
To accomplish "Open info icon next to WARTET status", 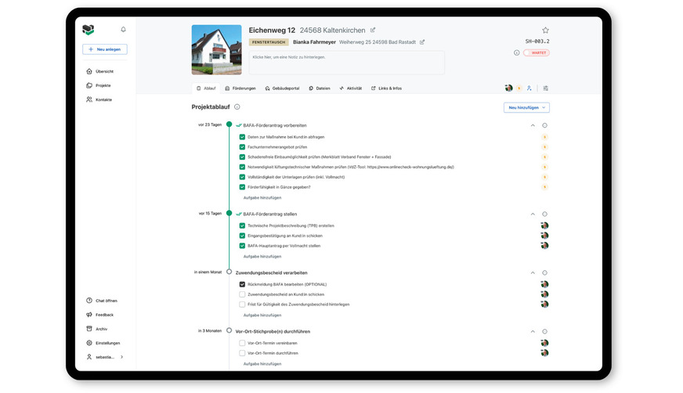I will (x=517, y=52).
